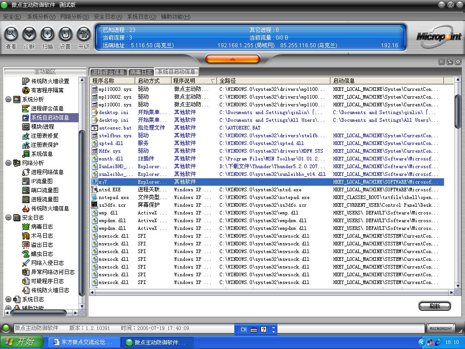Open the 系统日志(O) menu
465x349 pixels.
pos(142,17)
